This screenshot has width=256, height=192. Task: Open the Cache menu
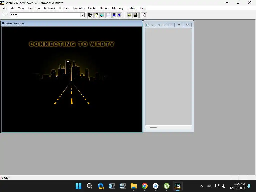(92, 8)
